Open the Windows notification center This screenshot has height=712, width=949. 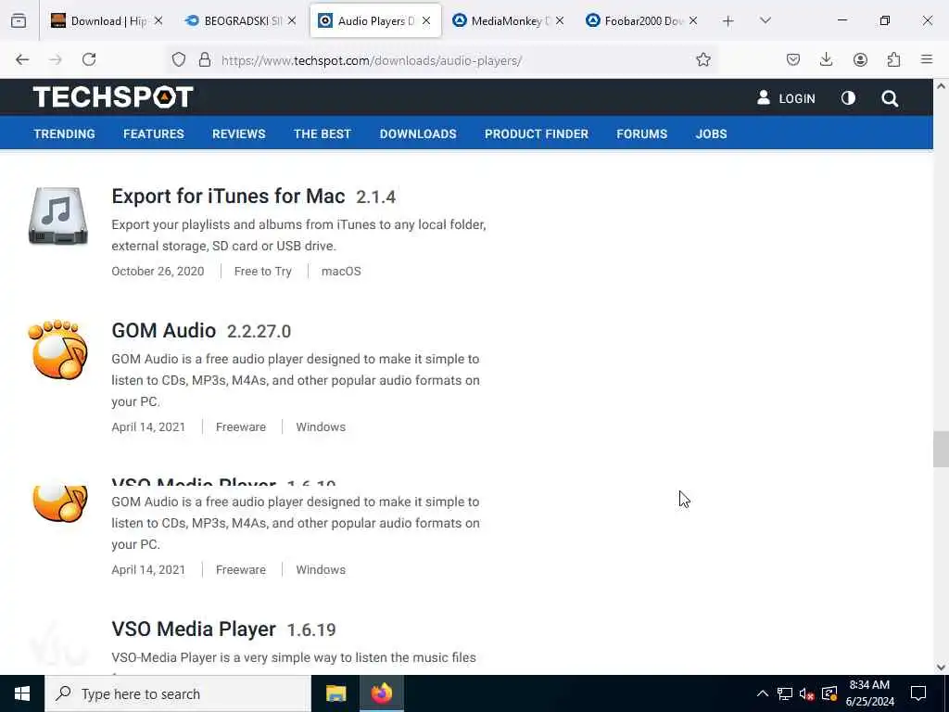tap(918, 693)
